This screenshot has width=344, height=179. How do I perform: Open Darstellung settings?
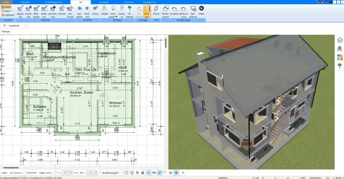coord(193,12)
